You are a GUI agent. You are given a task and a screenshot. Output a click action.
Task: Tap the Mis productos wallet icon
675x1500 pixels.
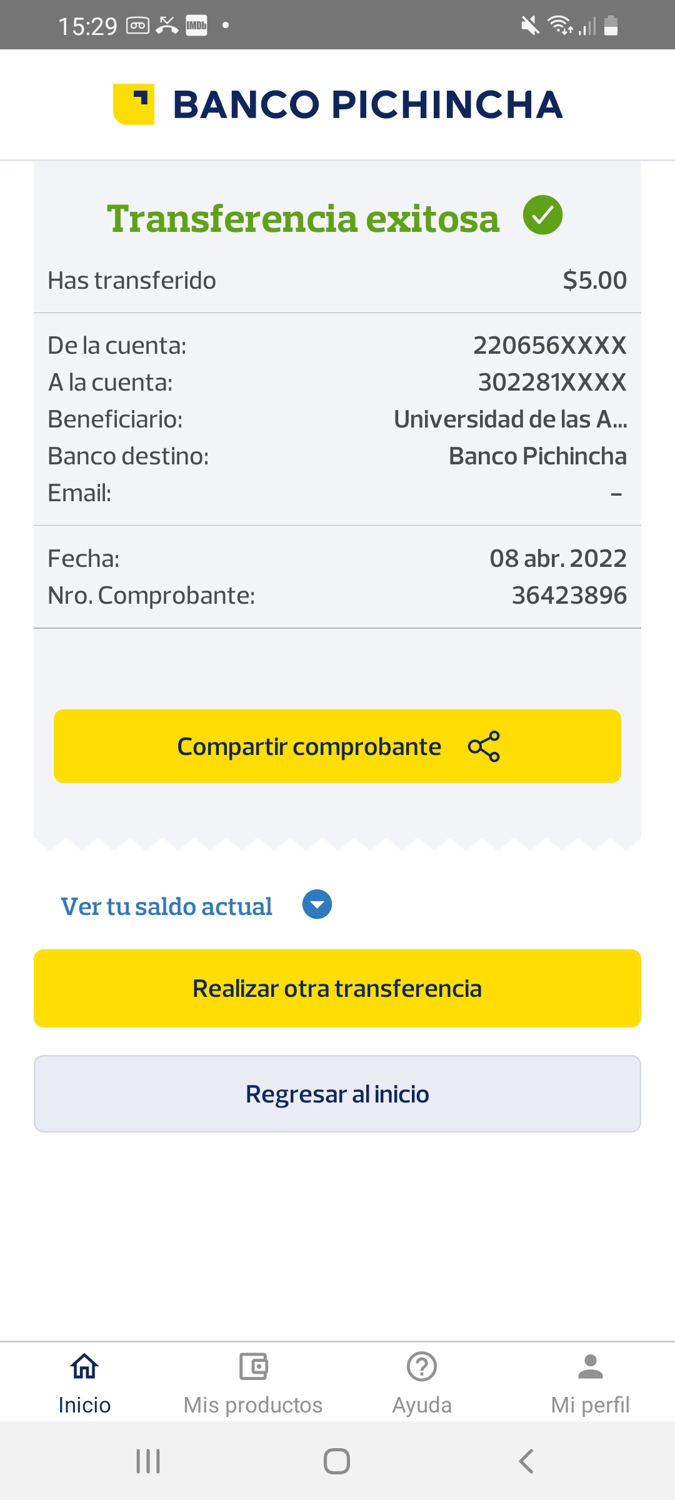[253, 1366]
